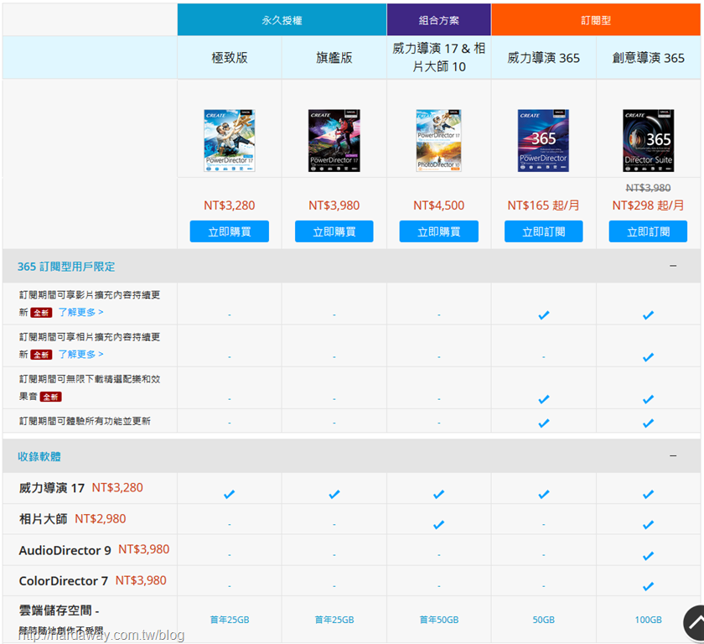Screen dimensions: 704x644
Task: Click the NT$3,980 price beside ColorDirector 7
Action: (141, 580)
